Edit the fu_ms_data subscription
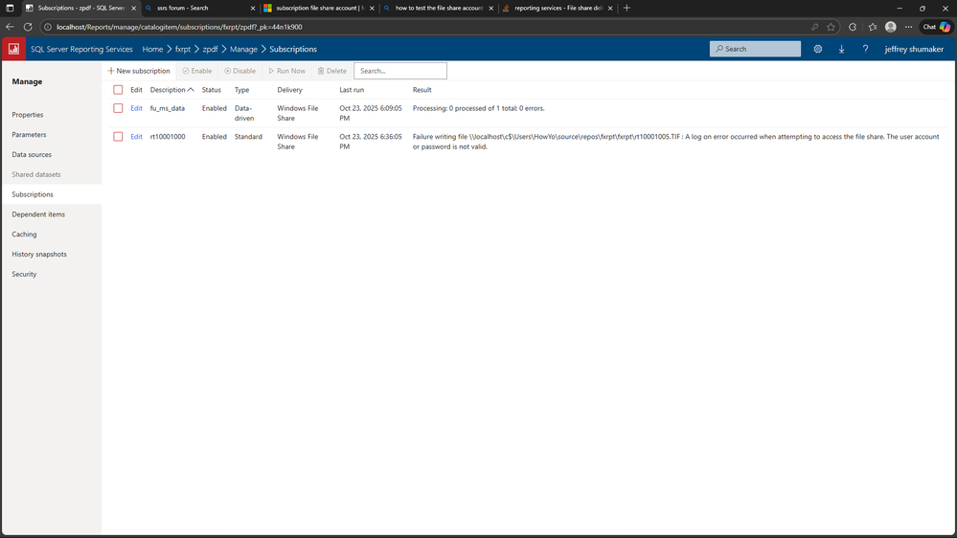 click(136, 108)
